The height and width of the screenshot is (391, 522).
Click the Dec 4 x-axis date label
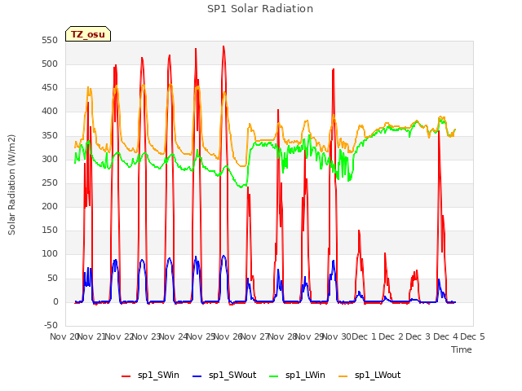tap(445, 336)
